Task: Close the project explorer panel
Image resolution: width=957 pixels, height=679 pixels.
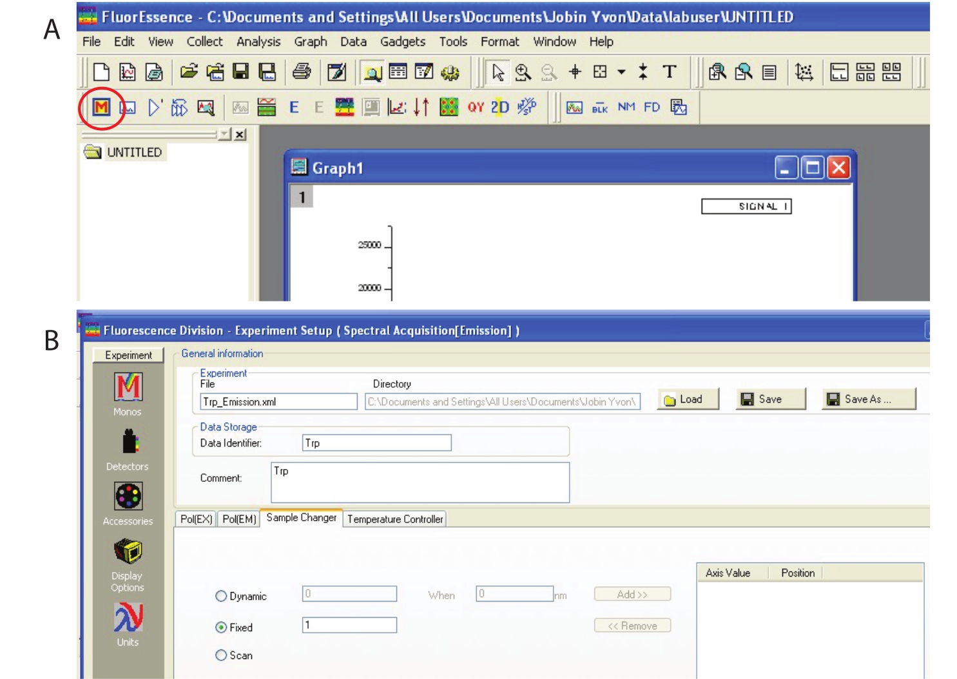Action: click(240, 134)
